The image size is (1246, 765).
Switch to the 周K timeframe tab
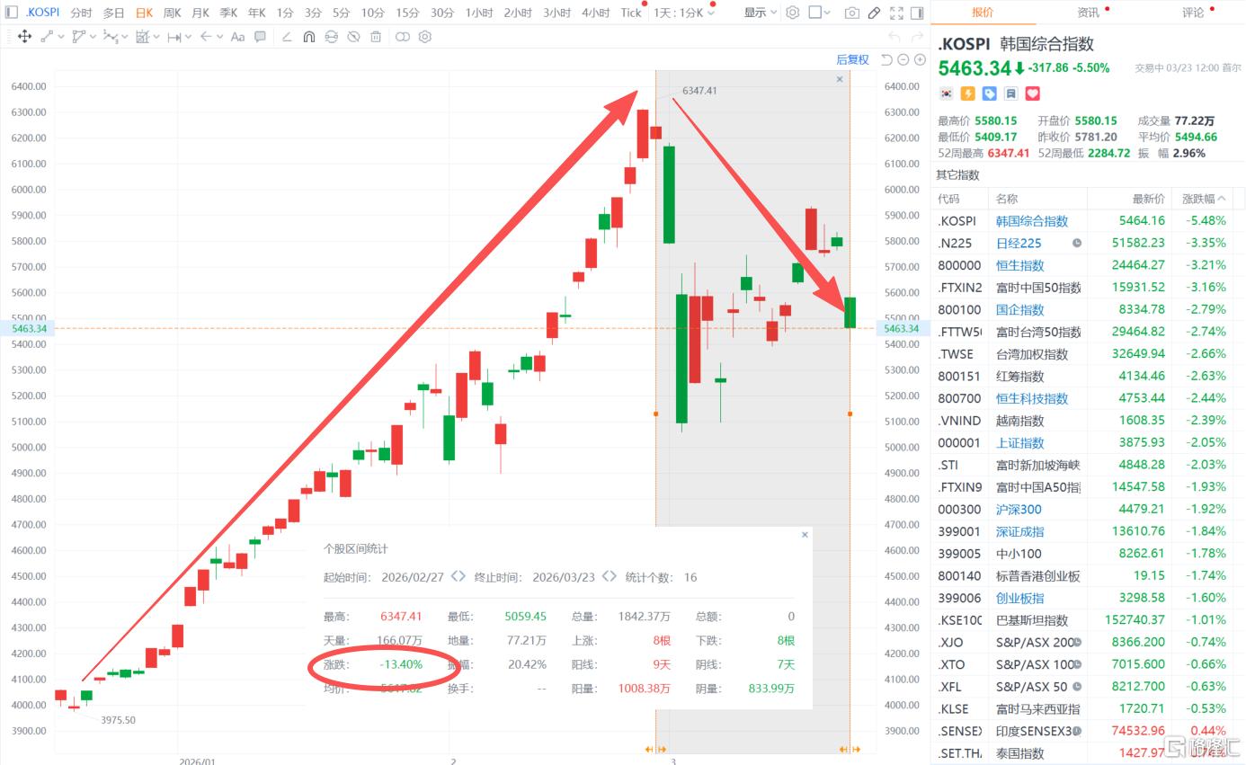tap(172, 13)
